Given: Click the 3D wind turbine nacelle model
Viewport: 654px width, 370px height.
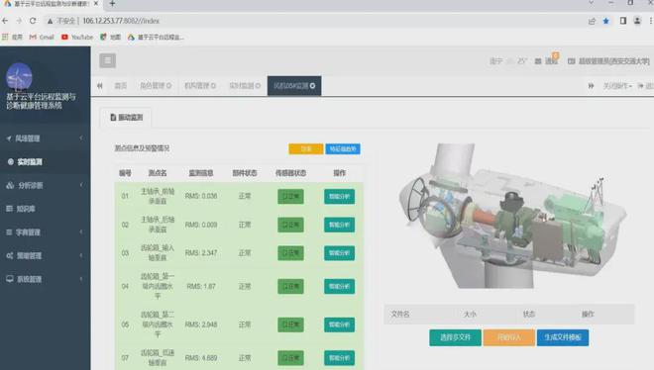Looking at the screenshot, I should click(512, 217).
